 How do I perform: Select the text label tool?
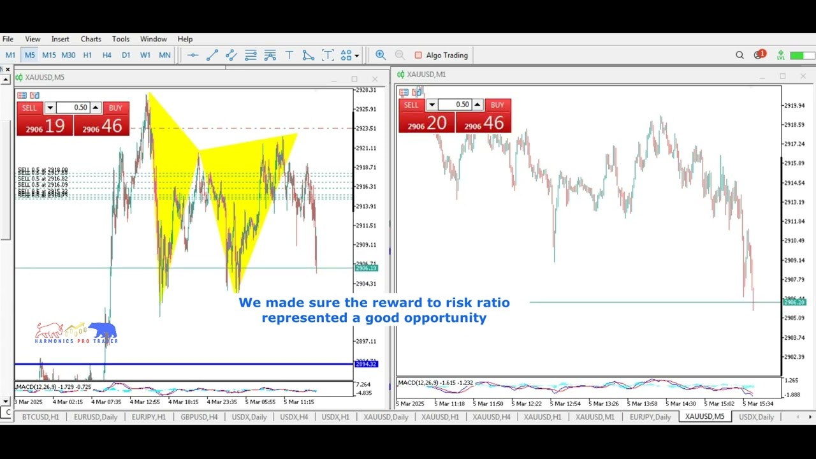[x=328, y=55]
